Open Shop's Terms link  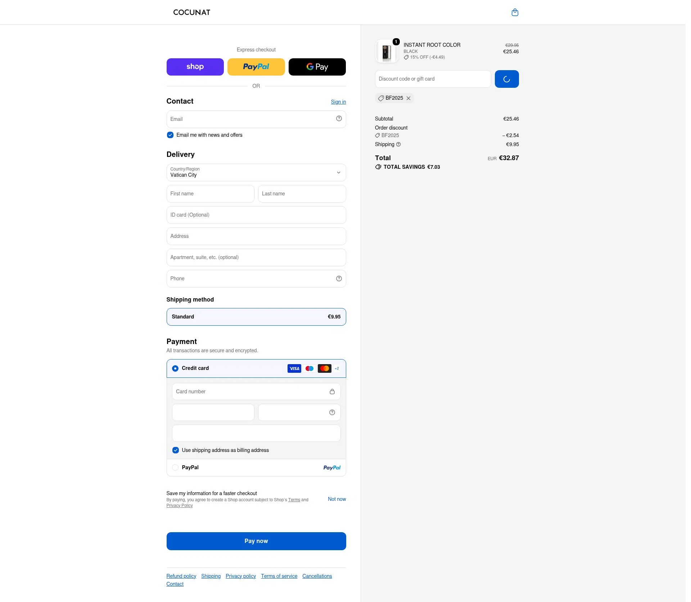(294, 500)
